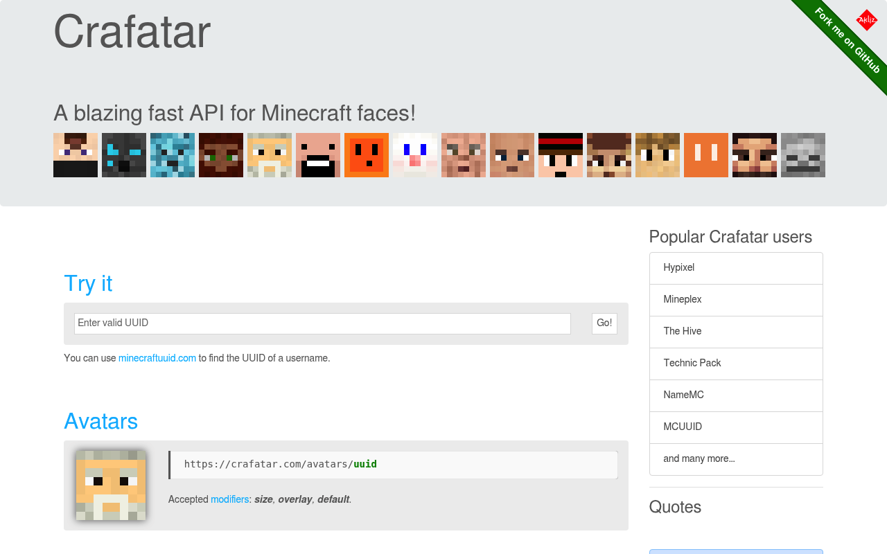Open the minecraftuuid.com link
Viewport: 887px width, 554px height.
pyautogui.click(x=157, y=358)
